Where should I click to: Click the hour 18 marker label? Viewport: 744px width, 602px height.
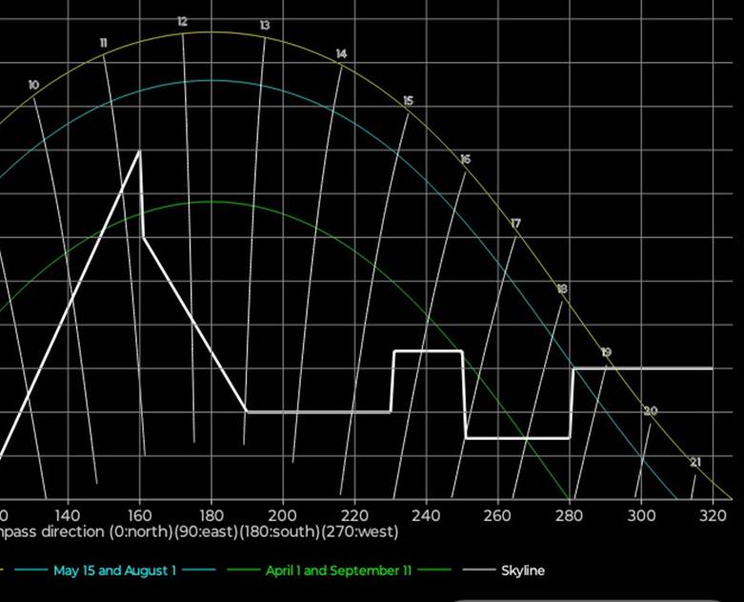[x=562, y=289]
